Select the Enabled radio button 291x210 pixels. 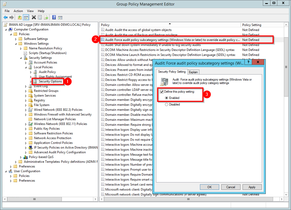[167, 98]
